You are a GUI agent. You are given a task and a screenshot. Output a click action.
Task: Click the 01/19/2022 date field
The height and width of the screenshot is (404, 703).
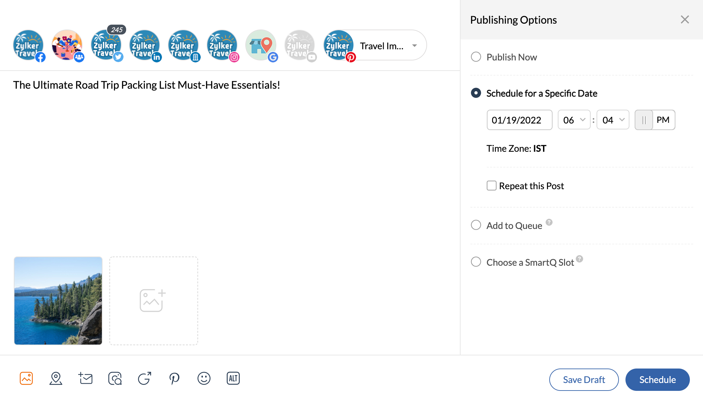point(519,120)
